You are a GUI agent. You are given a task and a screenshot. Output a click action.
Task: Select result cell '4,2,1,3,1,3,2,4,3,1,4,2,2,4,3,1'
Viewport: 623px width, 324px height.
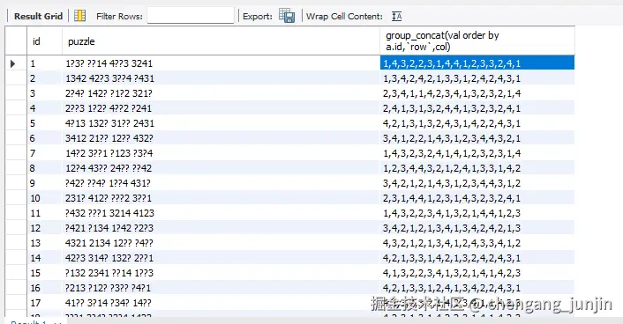(477, 123)
